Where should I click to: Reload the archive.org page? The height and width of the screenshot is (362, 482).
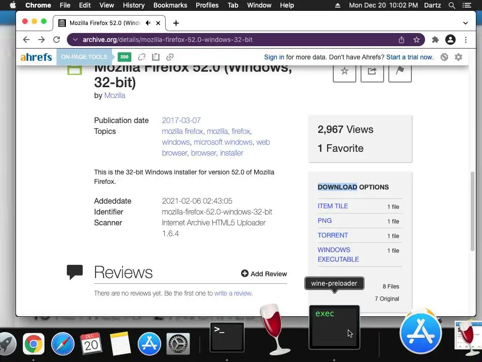click(x=56, y=40)
